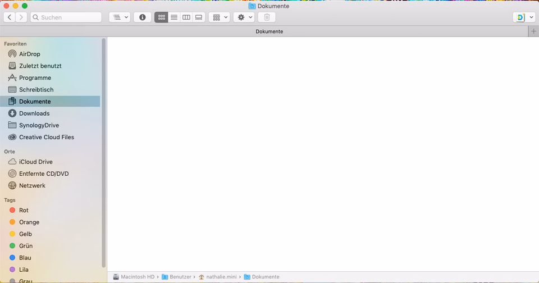Open iCloud Drive in sidebar
Viewport: 539px width, 283px height.
pos(50,162)
